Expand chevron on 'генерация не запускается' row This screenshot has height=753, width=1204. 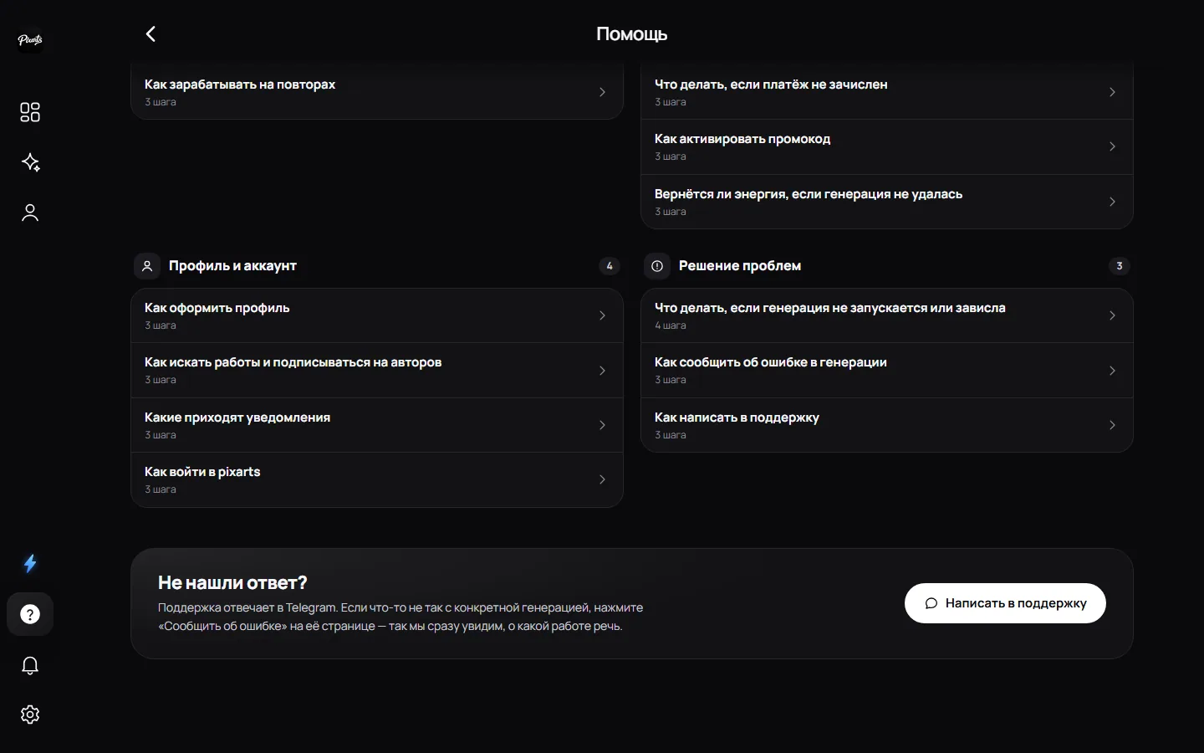coord(1112,315)
